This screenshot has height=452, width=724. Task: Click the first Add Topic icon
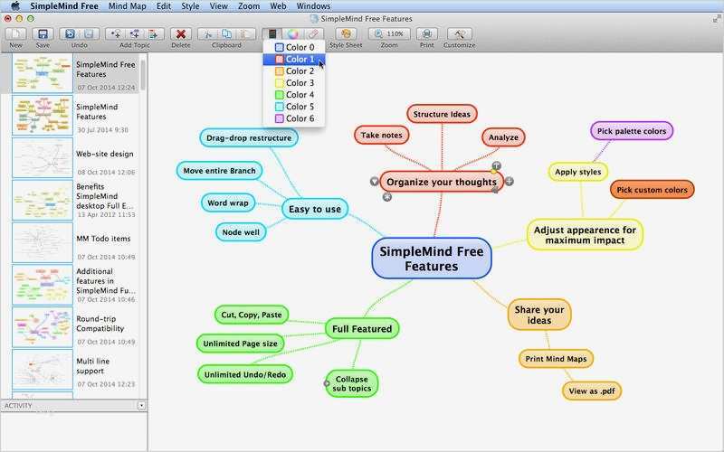click(x=116, y=34)
